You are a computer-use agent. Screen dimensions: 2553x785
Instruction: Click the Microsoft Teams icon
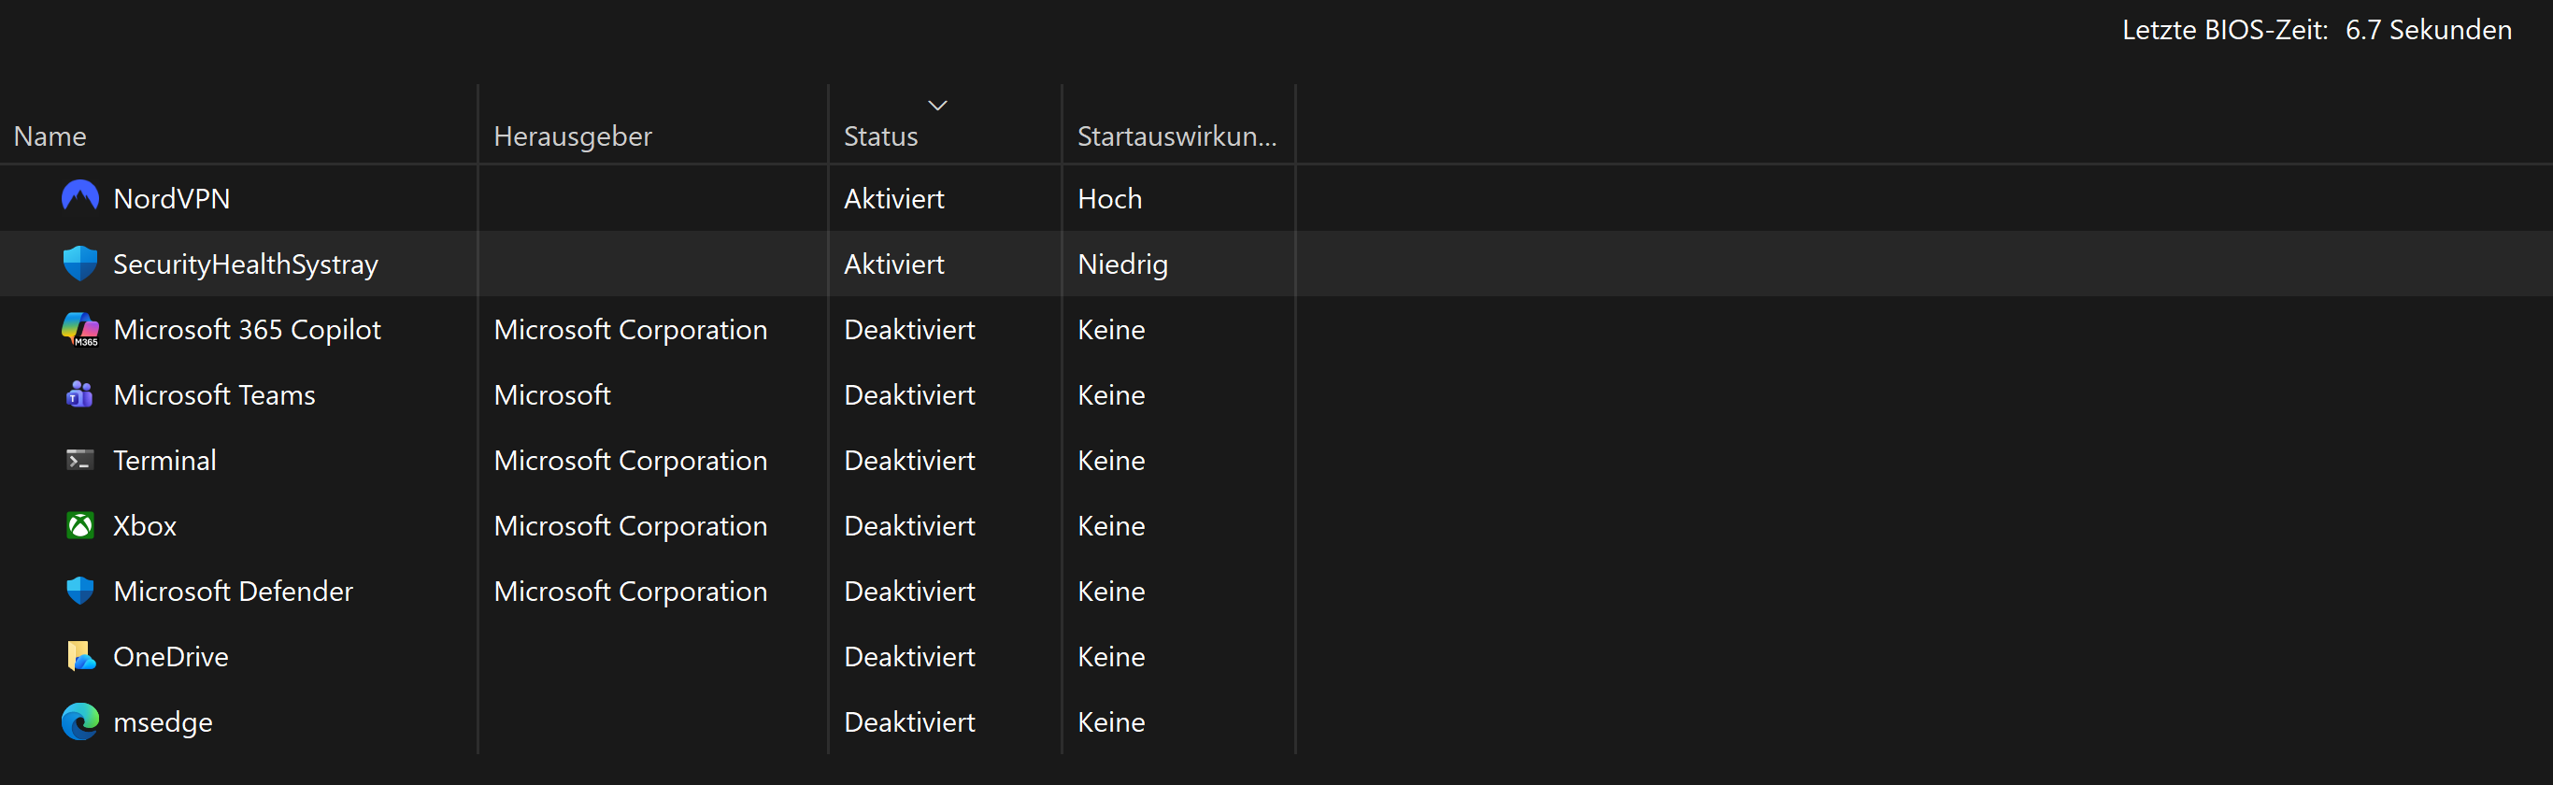[x=80, y=394]
